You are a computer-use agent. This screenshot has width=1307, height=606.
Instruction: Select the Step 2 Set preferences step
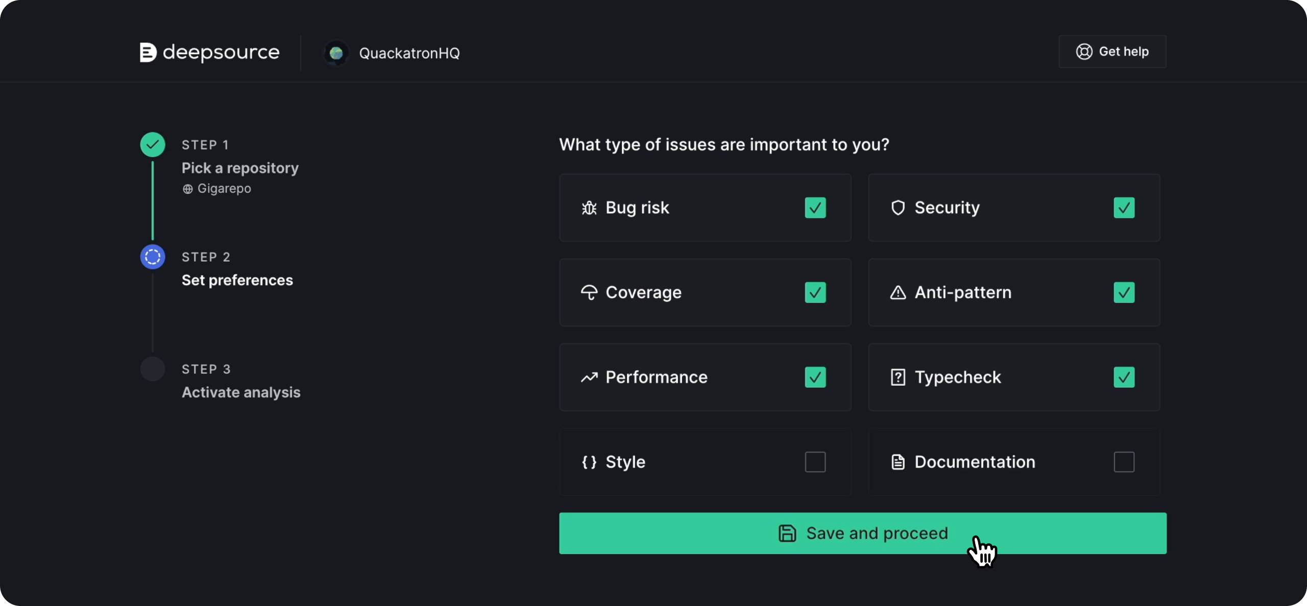pyautogui.click(x=237, y=280)
